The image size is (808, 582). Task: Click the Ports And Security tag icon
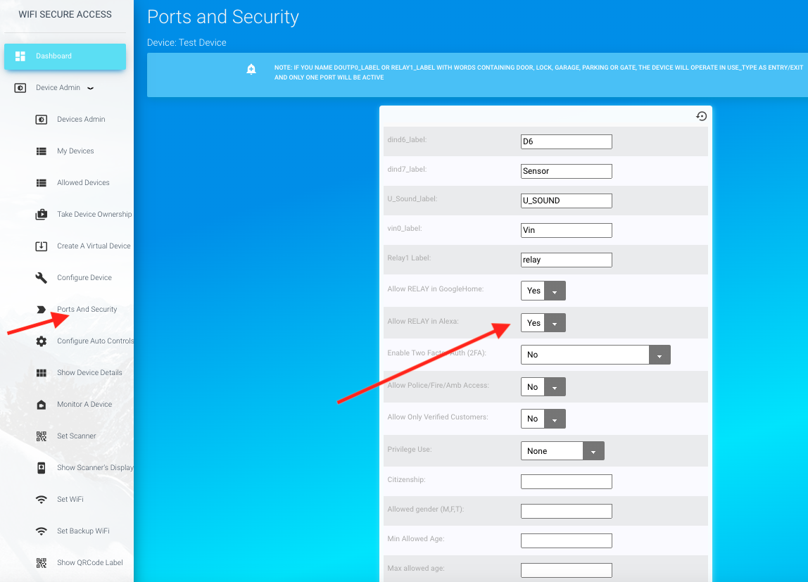coord(42,310)
